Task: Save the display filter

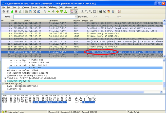Action: click(119, 17)
